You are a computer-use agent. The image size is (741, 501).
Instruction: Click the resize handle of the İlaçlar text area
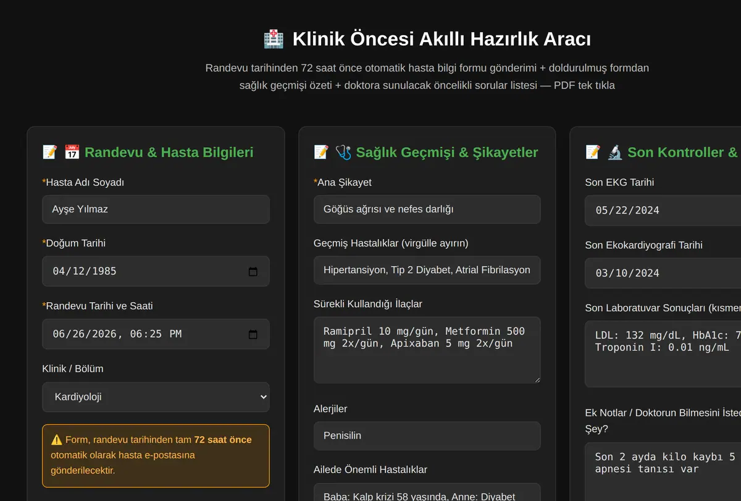(537, 379)
